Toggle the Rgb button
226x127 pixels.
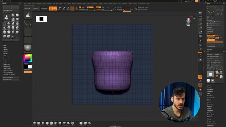[x=90, y=7]
